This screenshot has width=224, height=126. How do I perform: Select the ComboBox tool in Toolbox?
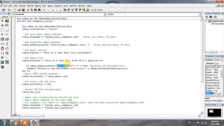click(2, 39)
